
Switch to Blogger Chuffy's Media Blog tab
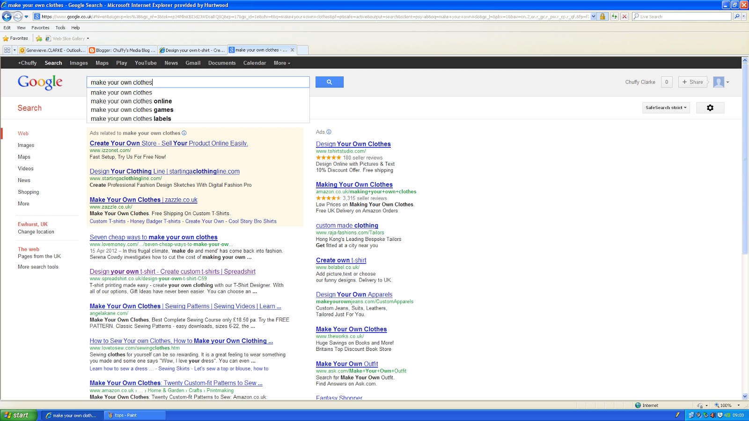[122, 50]
